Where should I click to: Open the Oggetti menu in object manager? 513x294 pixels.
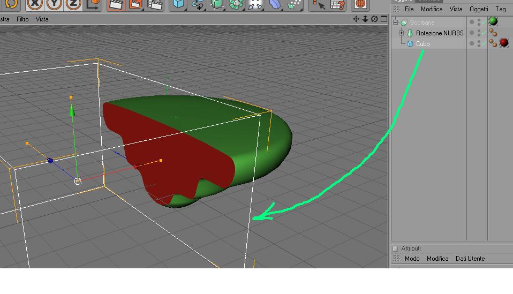[479, 9]
